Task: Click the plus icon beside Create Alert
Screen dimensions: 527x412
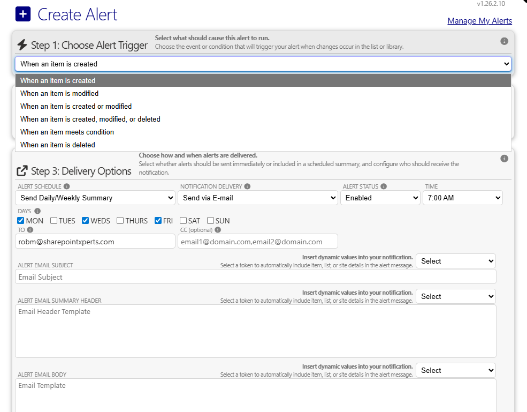Action: pyautogui.click(x=23, y=14)
